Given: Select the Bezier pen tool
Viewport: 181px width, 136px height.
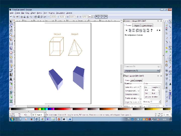Looking at the screenshot, I should tap(11, 70).
